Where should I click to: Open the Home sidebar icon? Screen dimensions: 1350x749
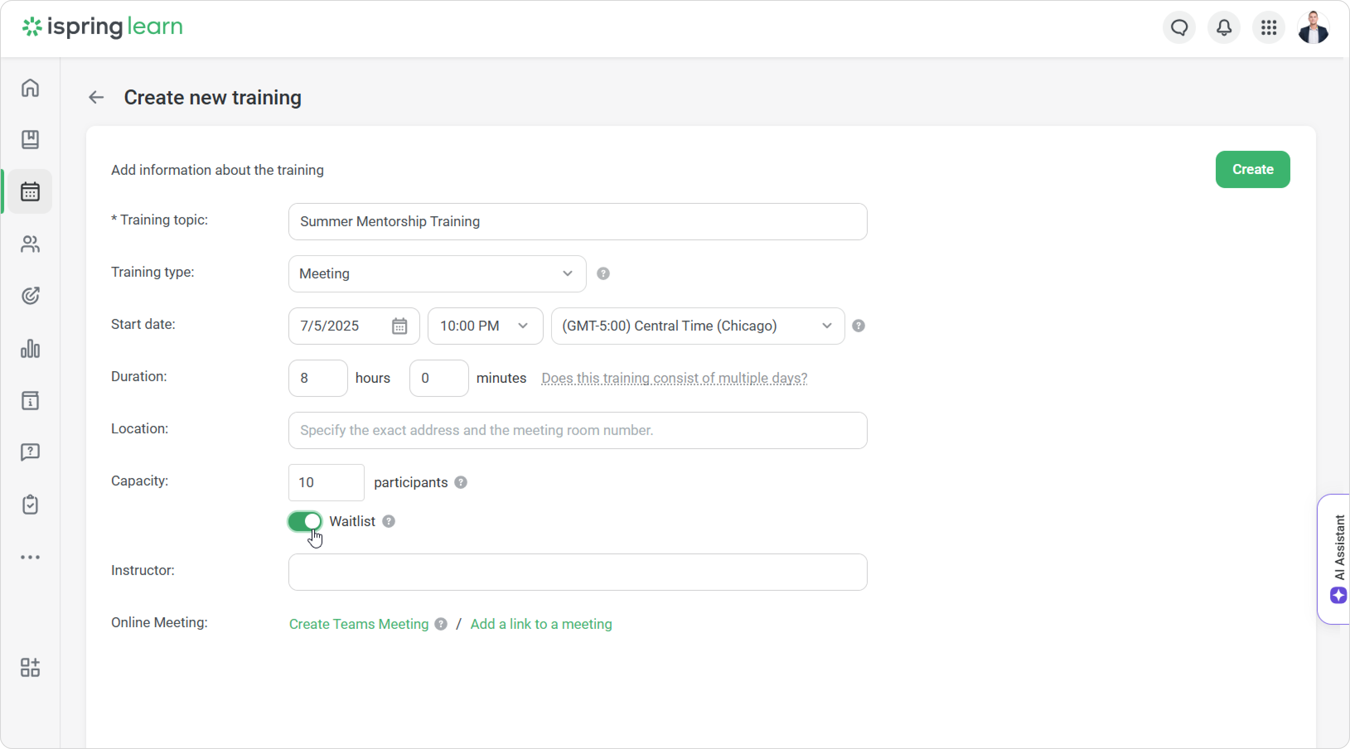click(x=30, y=87)
